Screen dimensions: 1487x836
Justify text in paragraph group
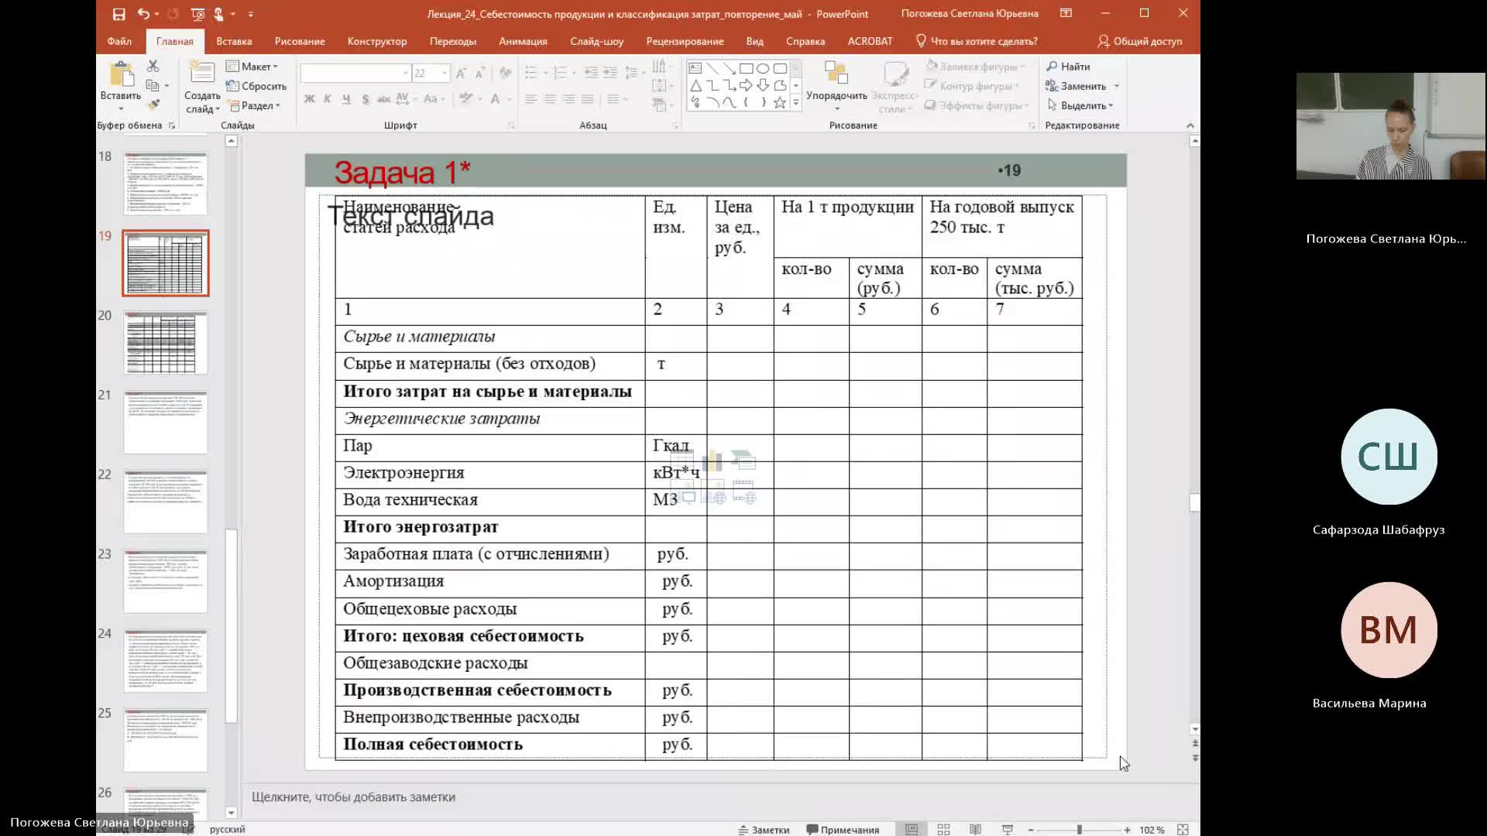pyautogui.click(x=588, y=99)
